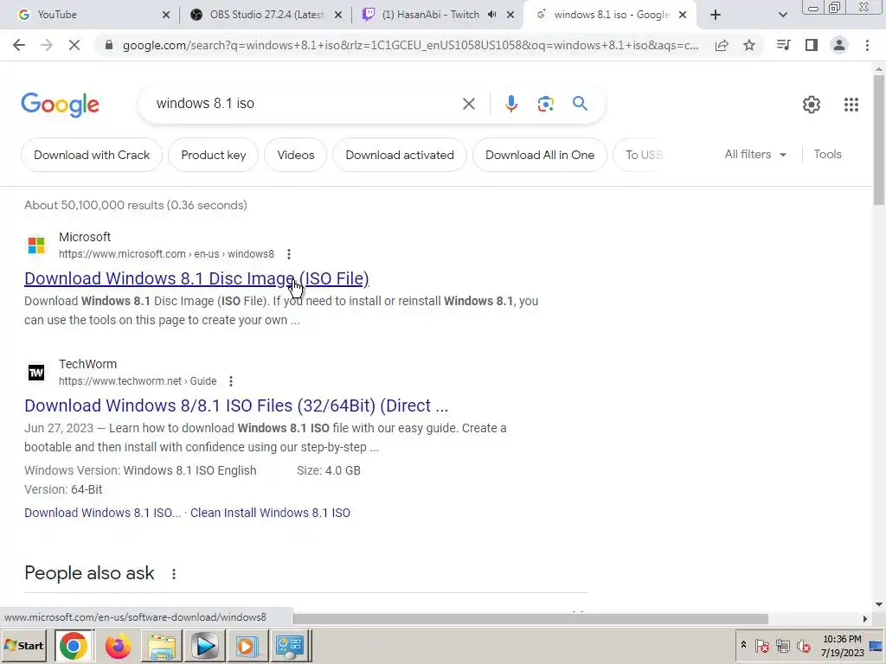
Task: Open the search Tools button
Action: [827, 154]
